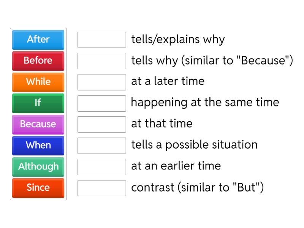Pick the teal "Although" word tile
The height and width of the screenshot is (228, 304).
click(x=38, y=166)
